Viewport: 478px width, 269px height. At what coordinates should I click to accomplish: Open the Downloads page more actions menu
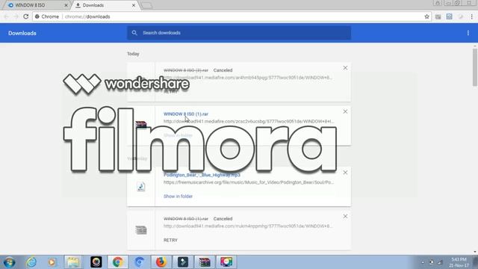[x=468, y=33]
